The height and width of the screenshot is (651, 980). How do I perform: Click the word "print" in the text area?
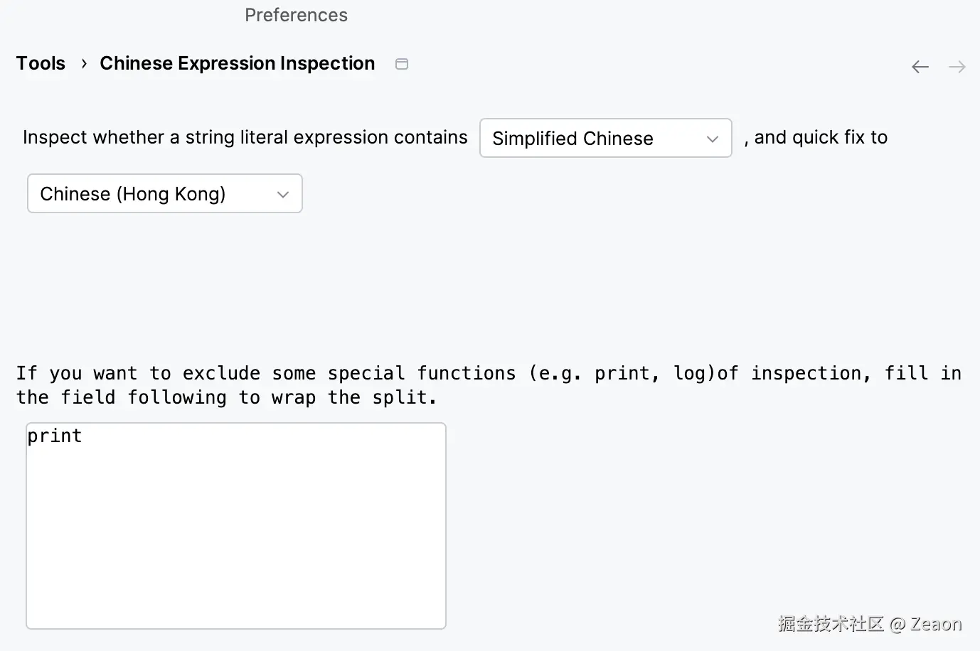[x=55, y=436]
